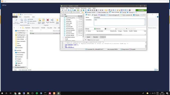Click the Filtro regular expression field

coord(97,40)
